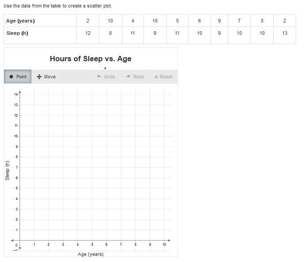305x262 pixels.
Task: Select the Point tool
Action: click(18, 77)
